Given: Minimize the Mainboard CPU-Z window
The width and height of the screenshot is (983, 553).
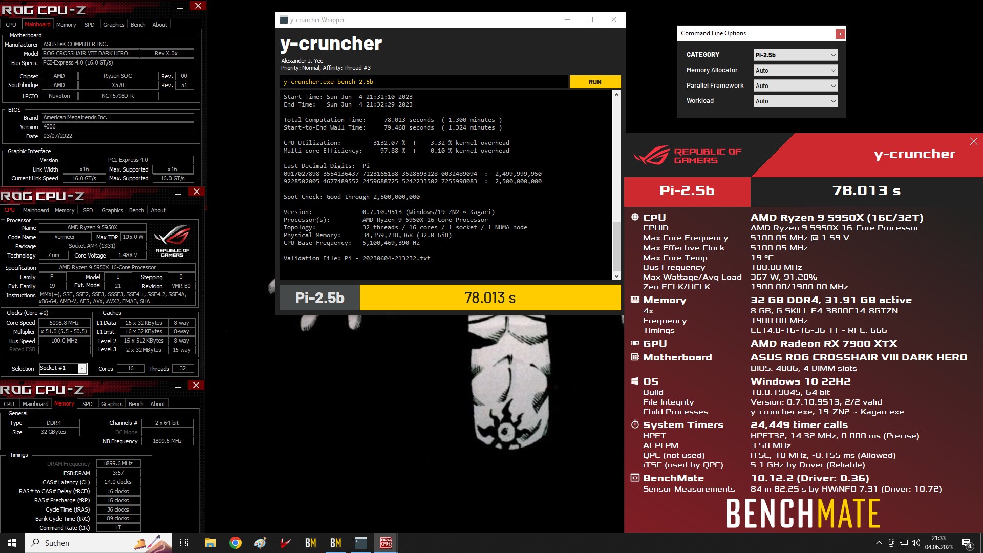Looking at the screenshot, I should pyautogui.click(x=180, y=7).
